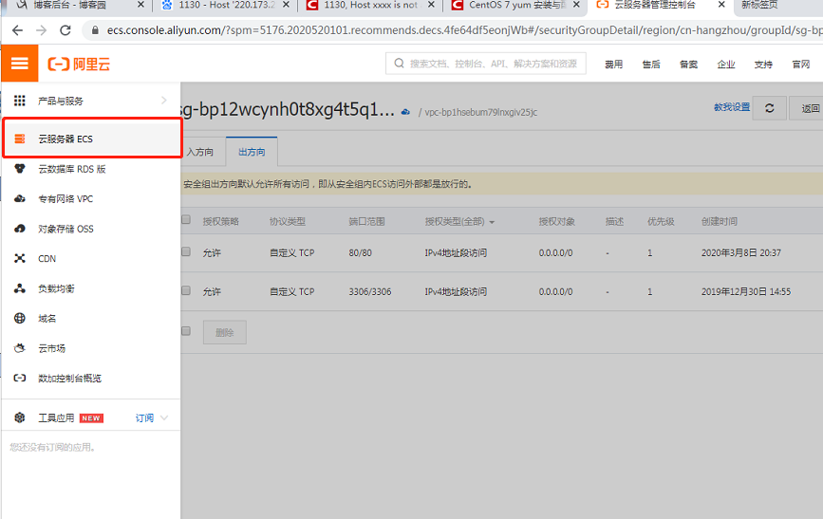
Task: Open 对象存储 OSS in the sidebar
Action: (x=65, y=229)
